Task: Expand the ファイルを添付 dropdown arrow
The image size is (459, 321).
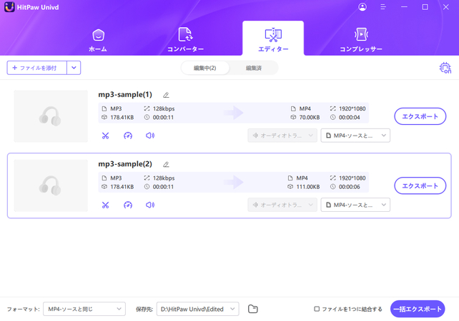Action: click(74, 68)
